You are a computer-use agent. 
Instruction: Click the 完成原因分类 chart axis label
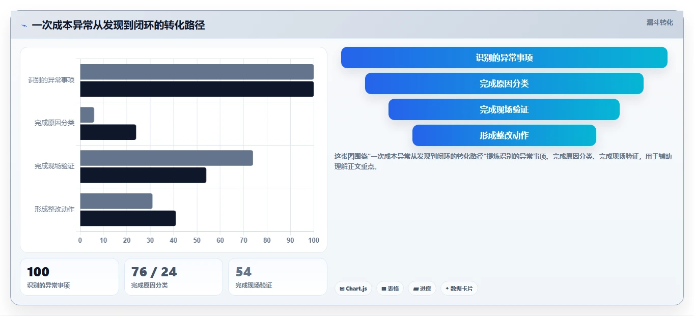pos(54,123)
